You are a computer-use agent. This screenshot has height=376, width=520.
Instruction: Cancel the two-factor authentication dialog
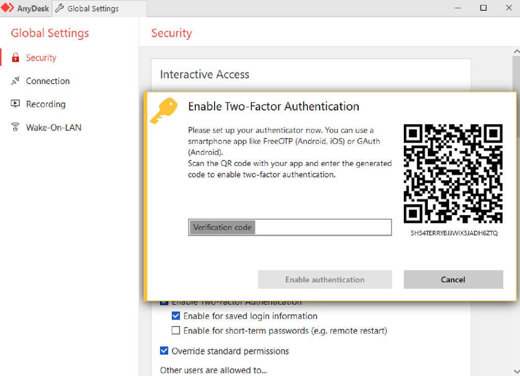[453, 279]
